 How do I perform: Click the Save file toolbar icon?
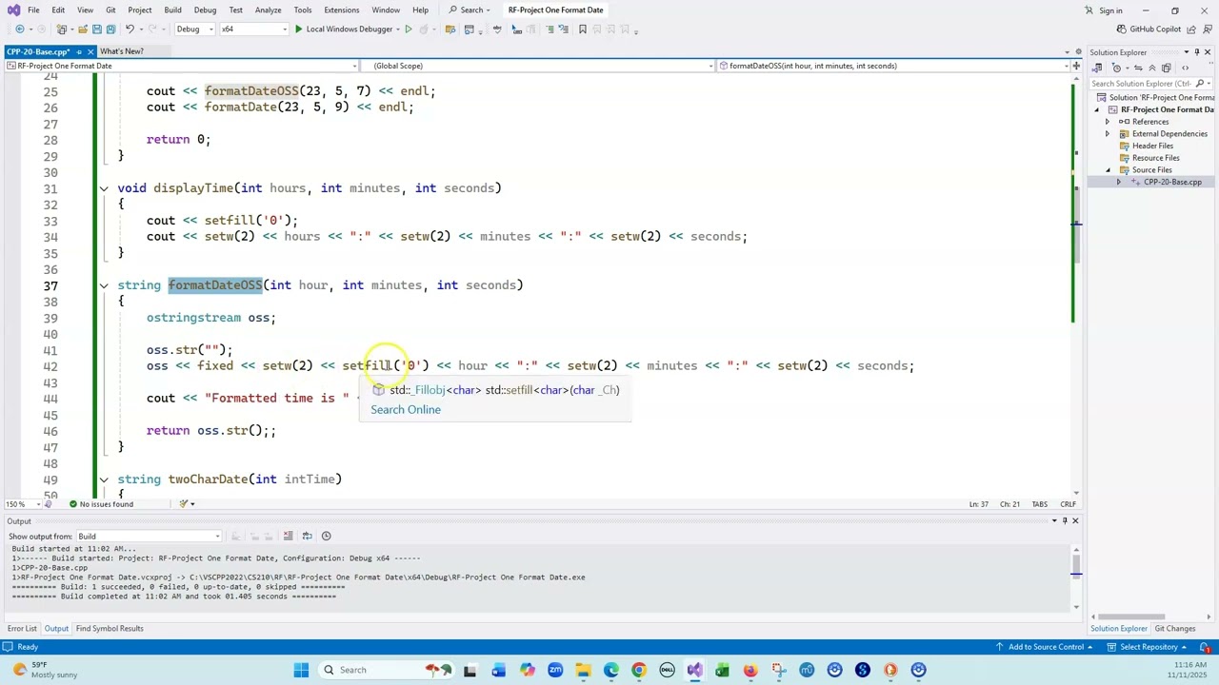click(x=96, y=29)
